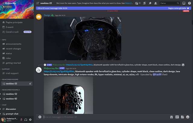Click the plus attachment button

(40, 117)
